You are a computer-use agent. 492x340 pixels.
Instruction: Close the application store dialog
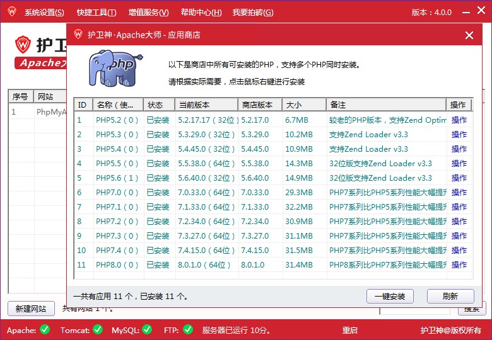[x=469, y=35]
